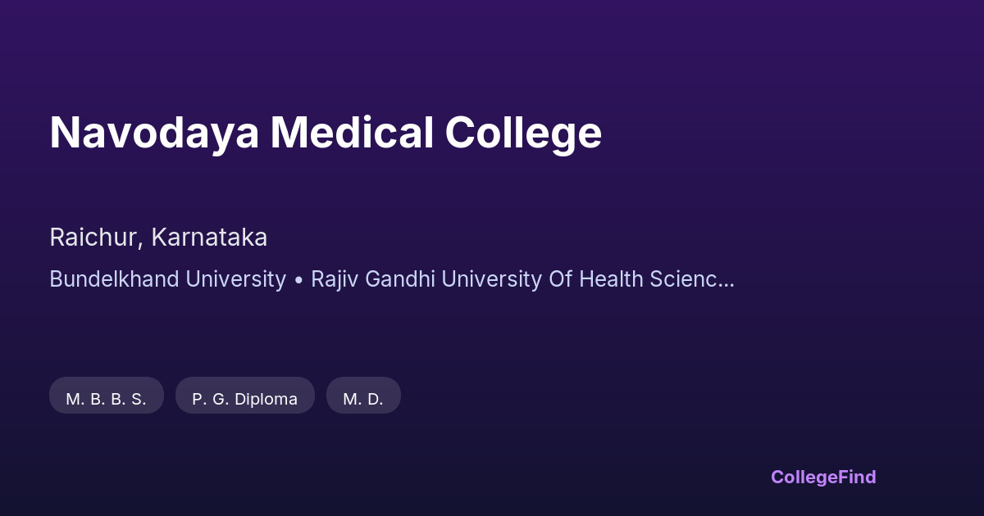Click the Raichur, Karnataka location text
This screenshot has width=984, height=516.
point(158,238)
